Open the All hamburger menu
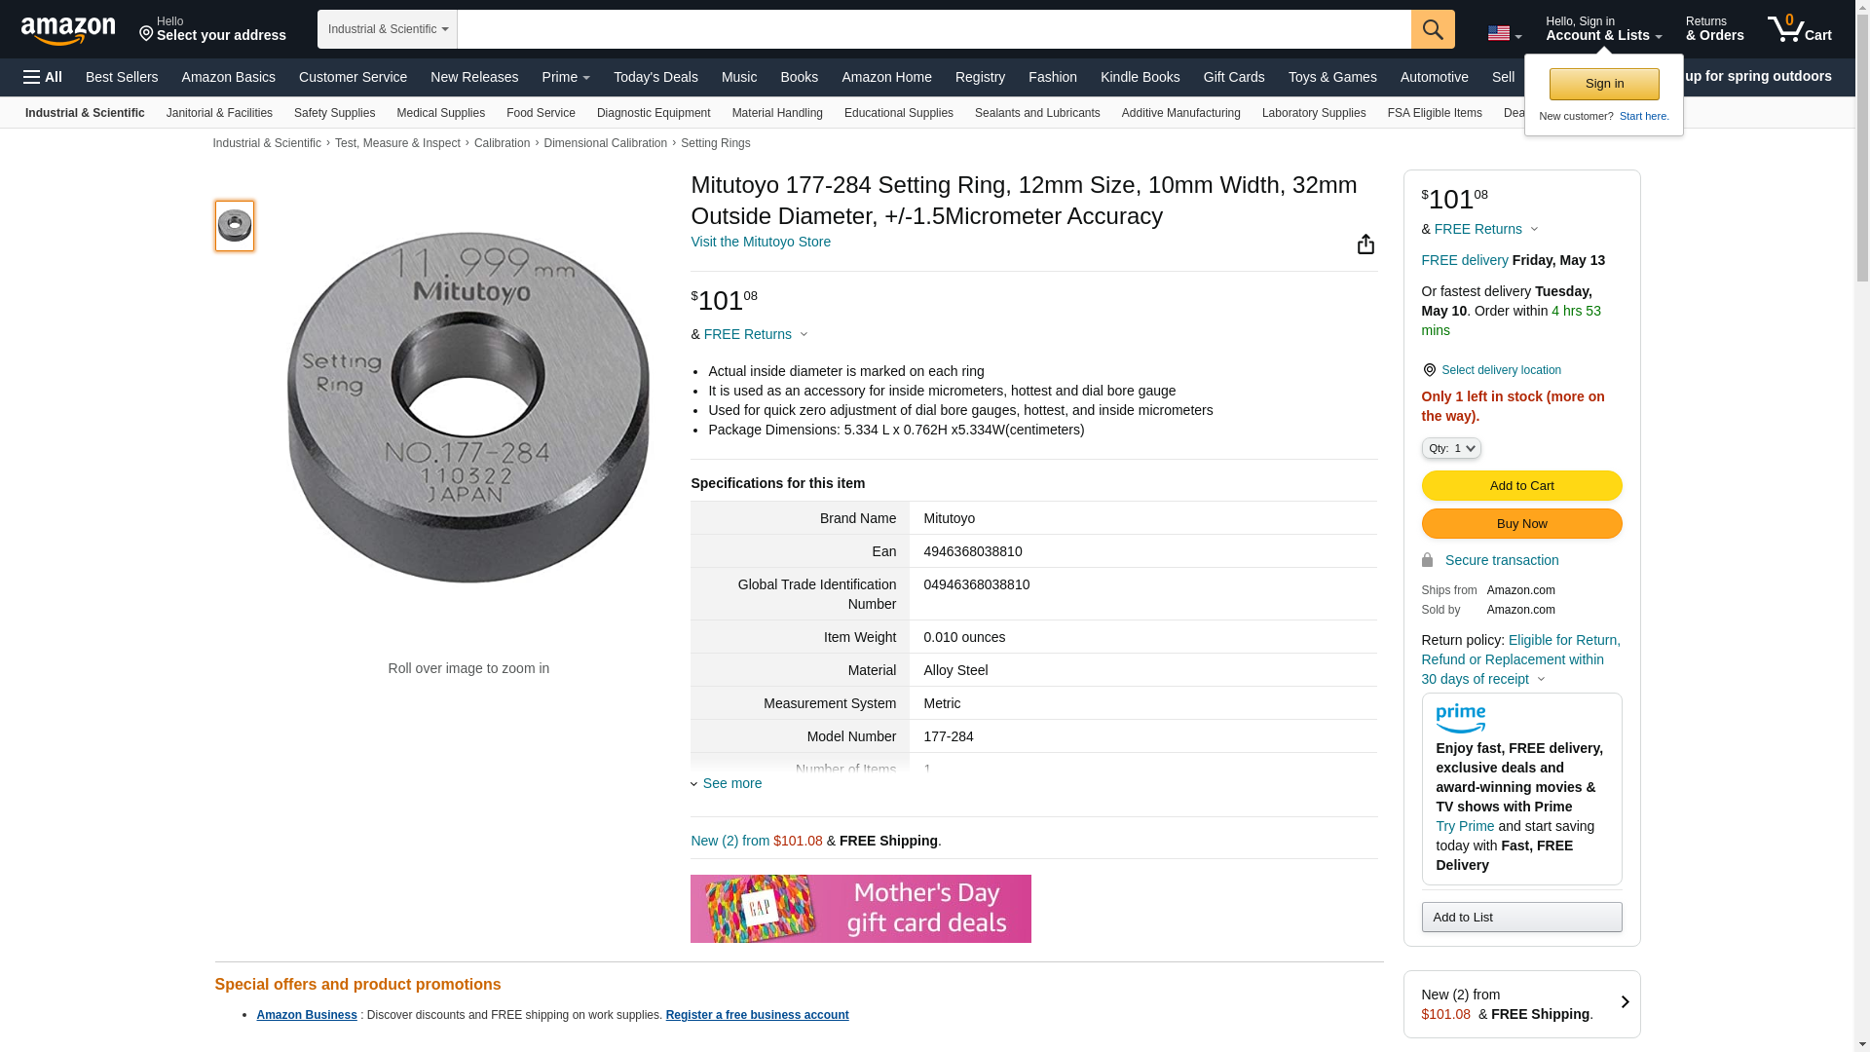This screenshot has height=1052, width=1870. coord(43,77)
